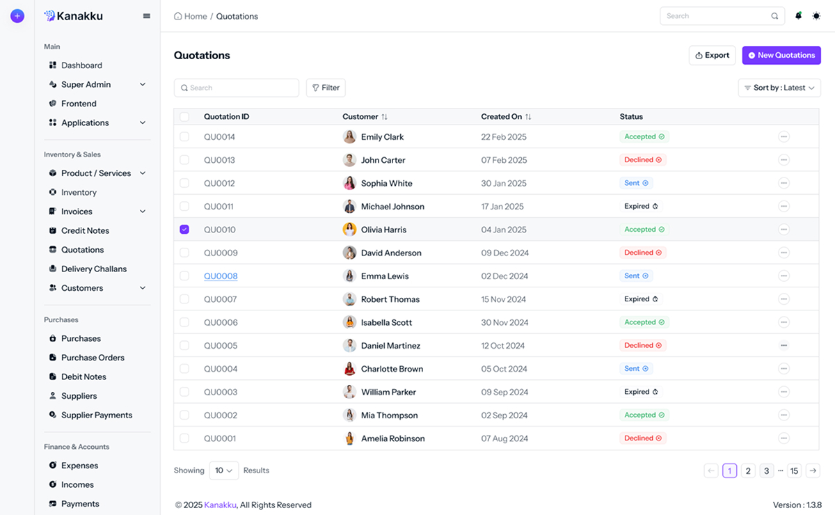Screen dimensions: 835x515
Task: Toggle dark mode using the header icon
Action: (x=816, y=15)
